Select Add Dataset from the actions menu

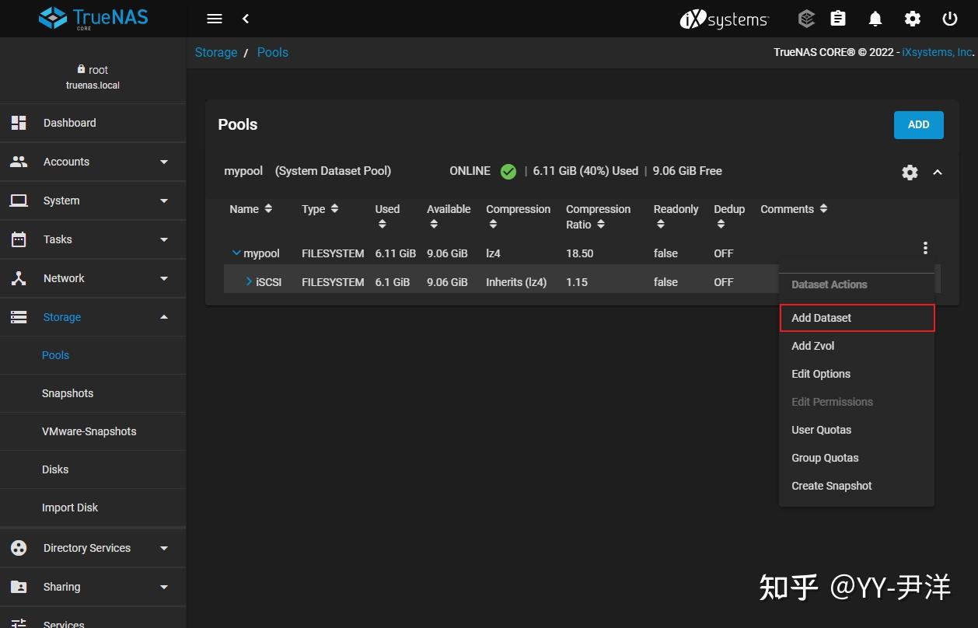point(821,317)
